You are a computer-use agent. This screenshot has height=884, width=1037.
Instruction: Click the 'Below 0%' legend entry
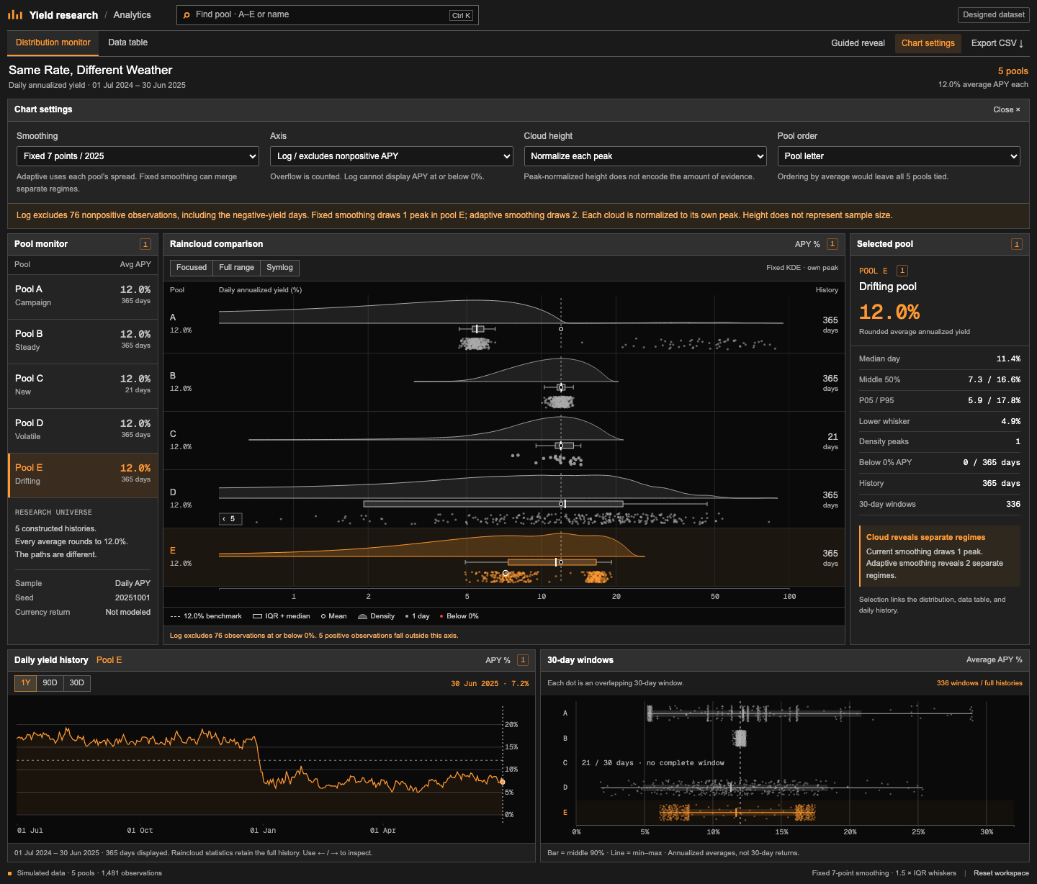(459, 616)
